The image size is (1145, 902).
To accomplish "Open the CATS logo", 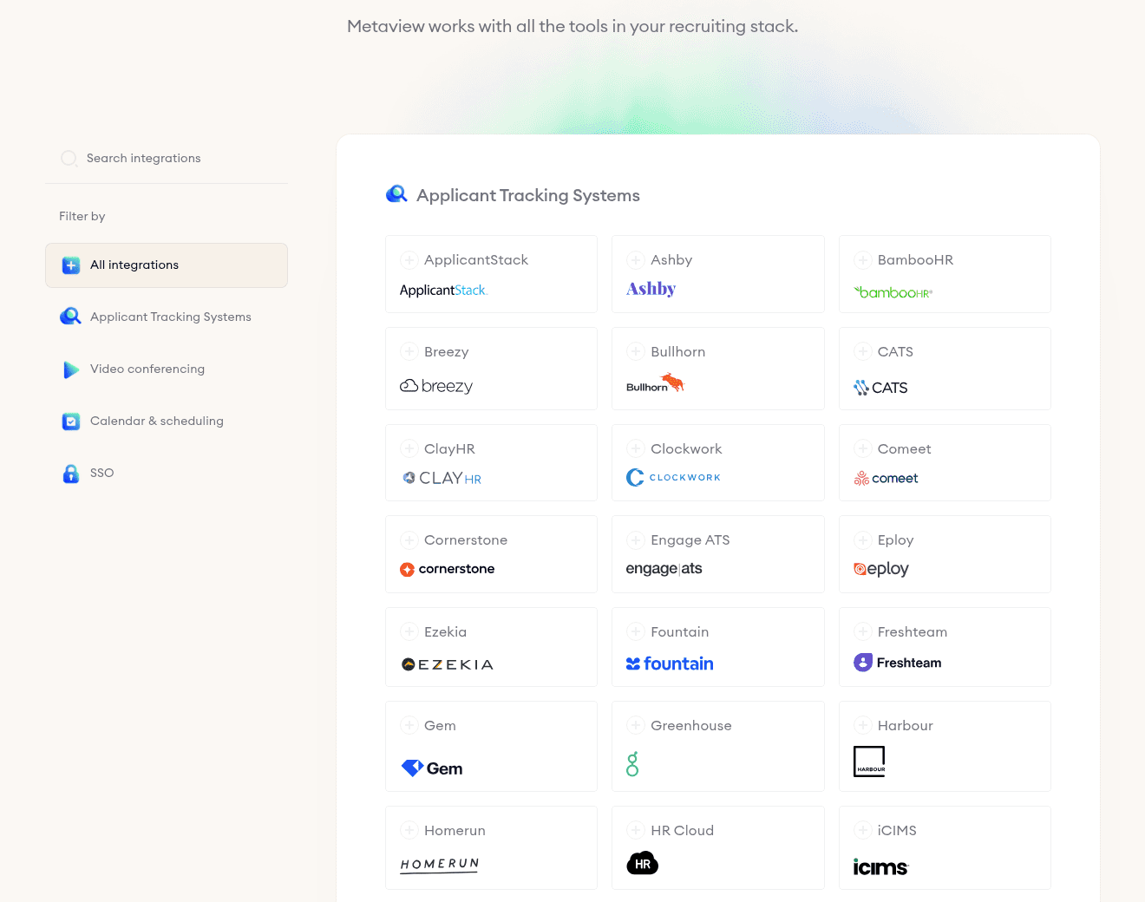I will point(880,388).
